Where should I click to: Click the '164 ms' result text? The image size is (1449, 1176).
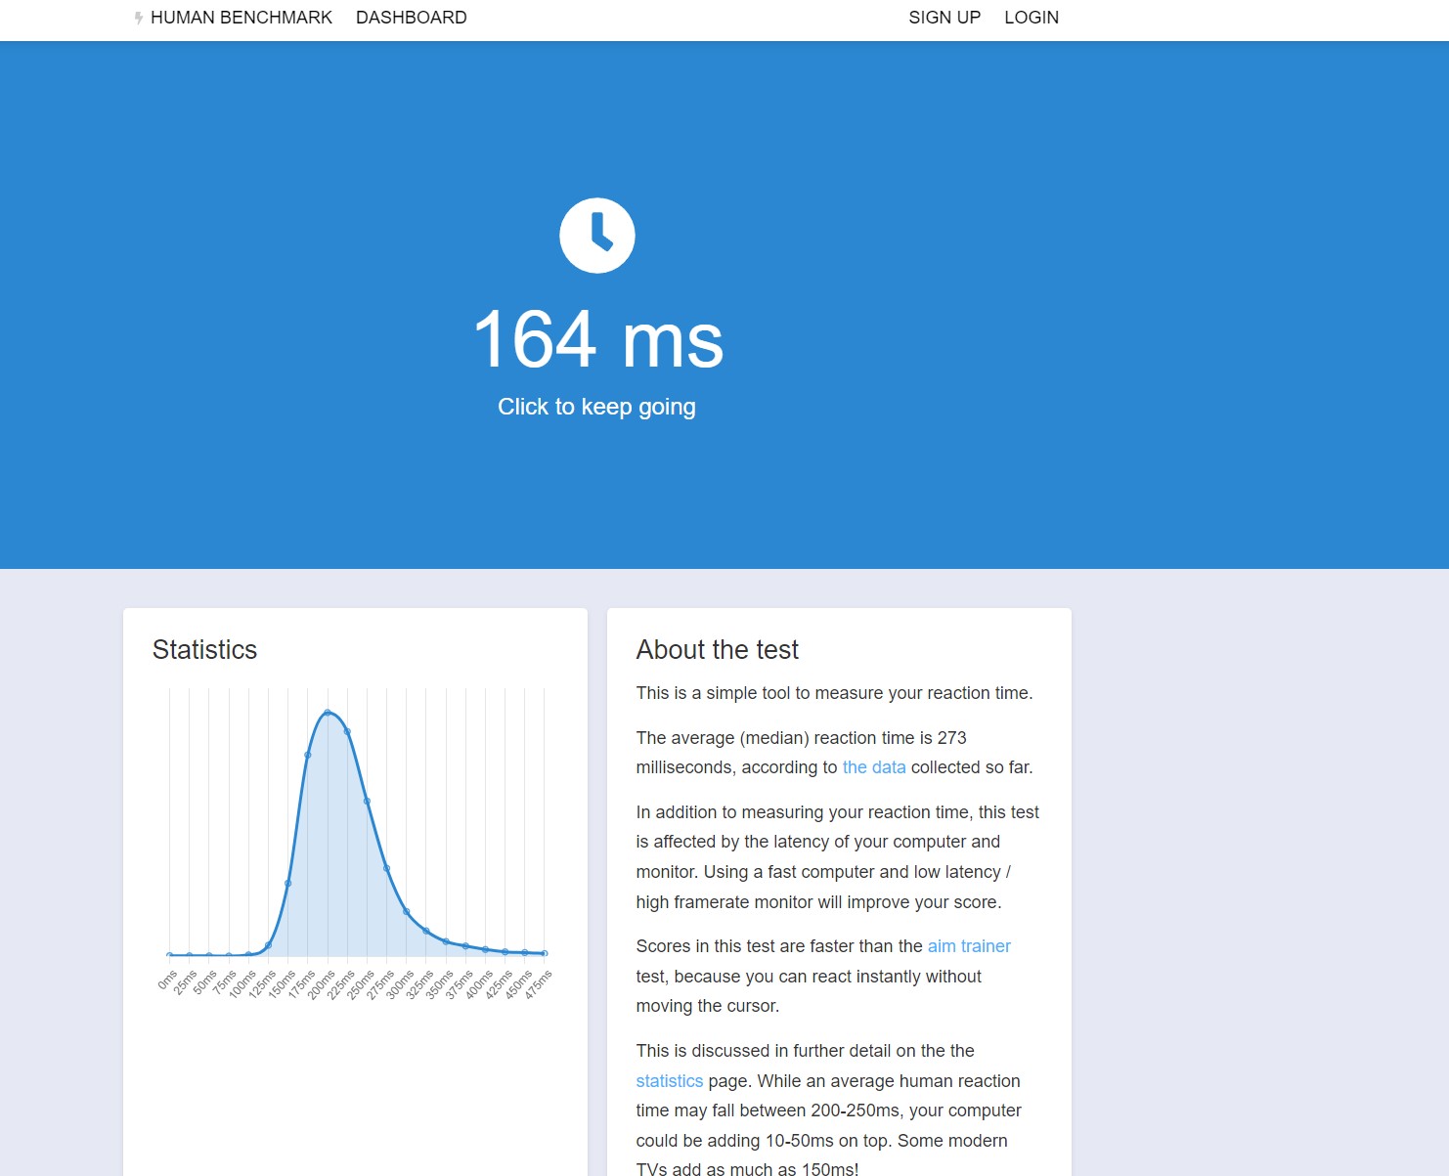coord(597,339)
